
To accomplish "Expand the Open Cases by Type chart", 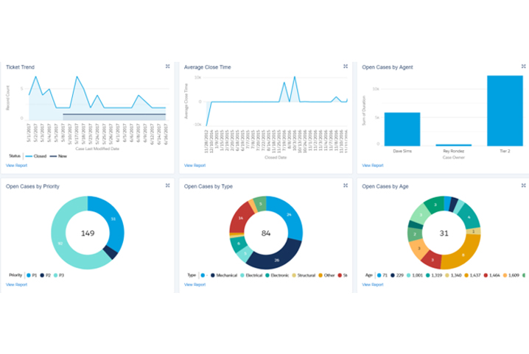I will pyautogui.click(x=346, y=185).
